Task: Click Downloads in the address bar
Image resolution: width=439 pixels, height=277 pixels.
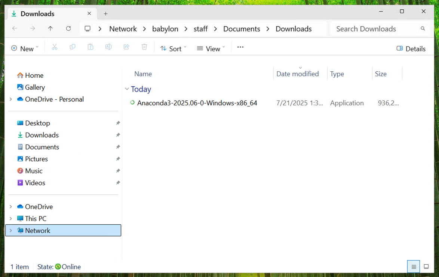Action: (x=294, y=29)
